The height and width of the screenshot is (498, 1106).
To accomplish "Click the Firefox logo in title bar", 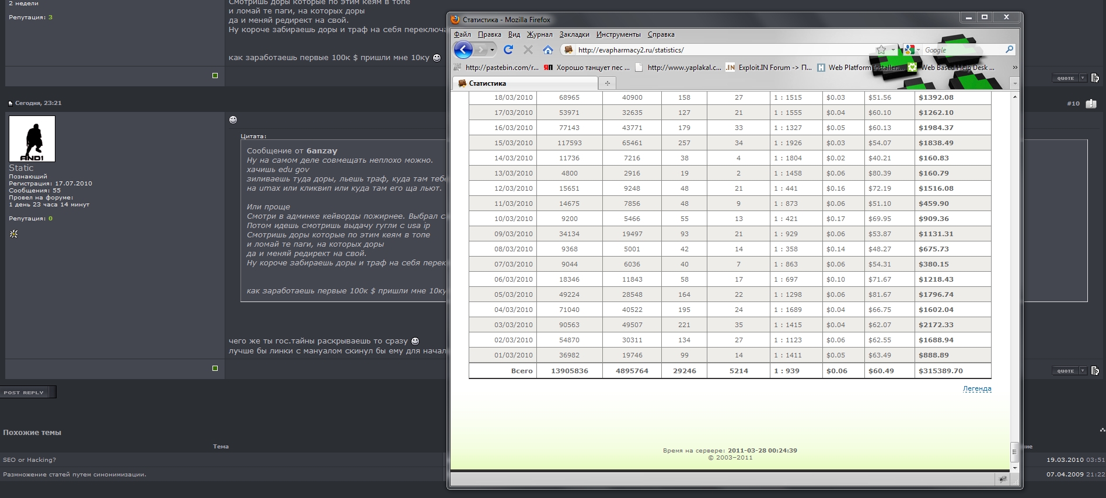I will click(x=456, y=19).
